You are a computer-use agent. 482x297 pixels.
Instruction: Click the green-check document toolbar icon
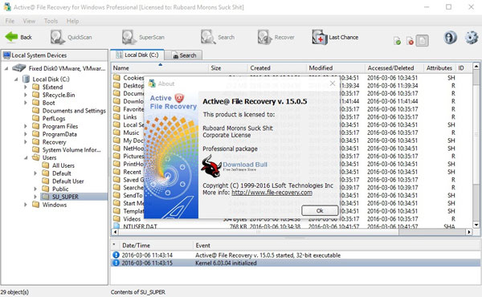[397, 41]
